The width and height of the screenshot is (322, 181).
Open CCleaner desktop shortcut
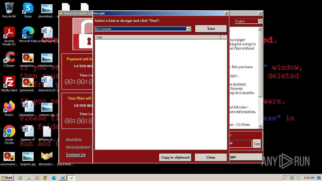(x=9, y=59)
